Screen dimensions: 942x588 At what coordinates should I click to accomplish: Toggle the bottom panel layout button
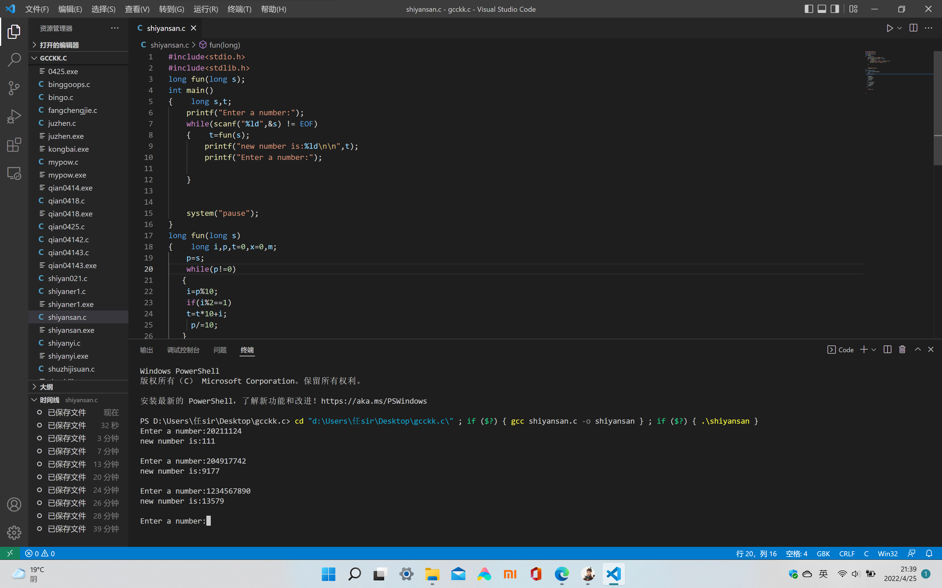click(x=822, y=9)
